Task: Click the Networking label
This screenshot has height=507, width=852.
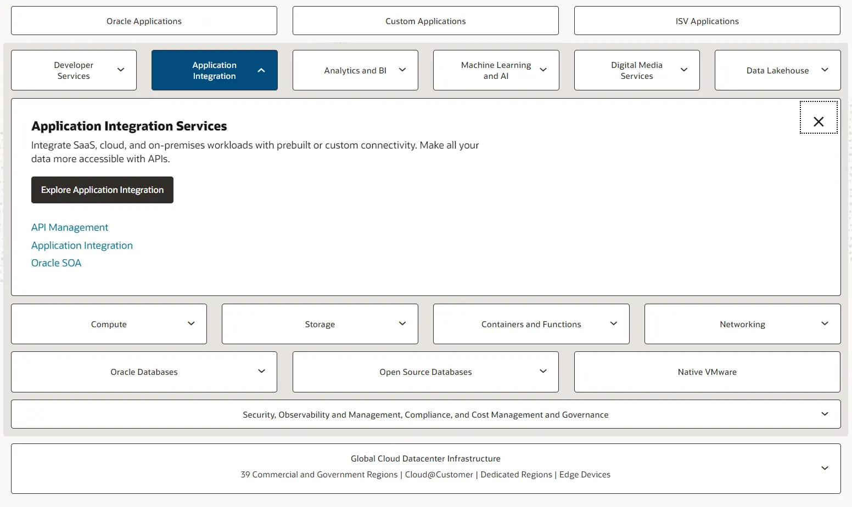Action: (x=742, y=324)
